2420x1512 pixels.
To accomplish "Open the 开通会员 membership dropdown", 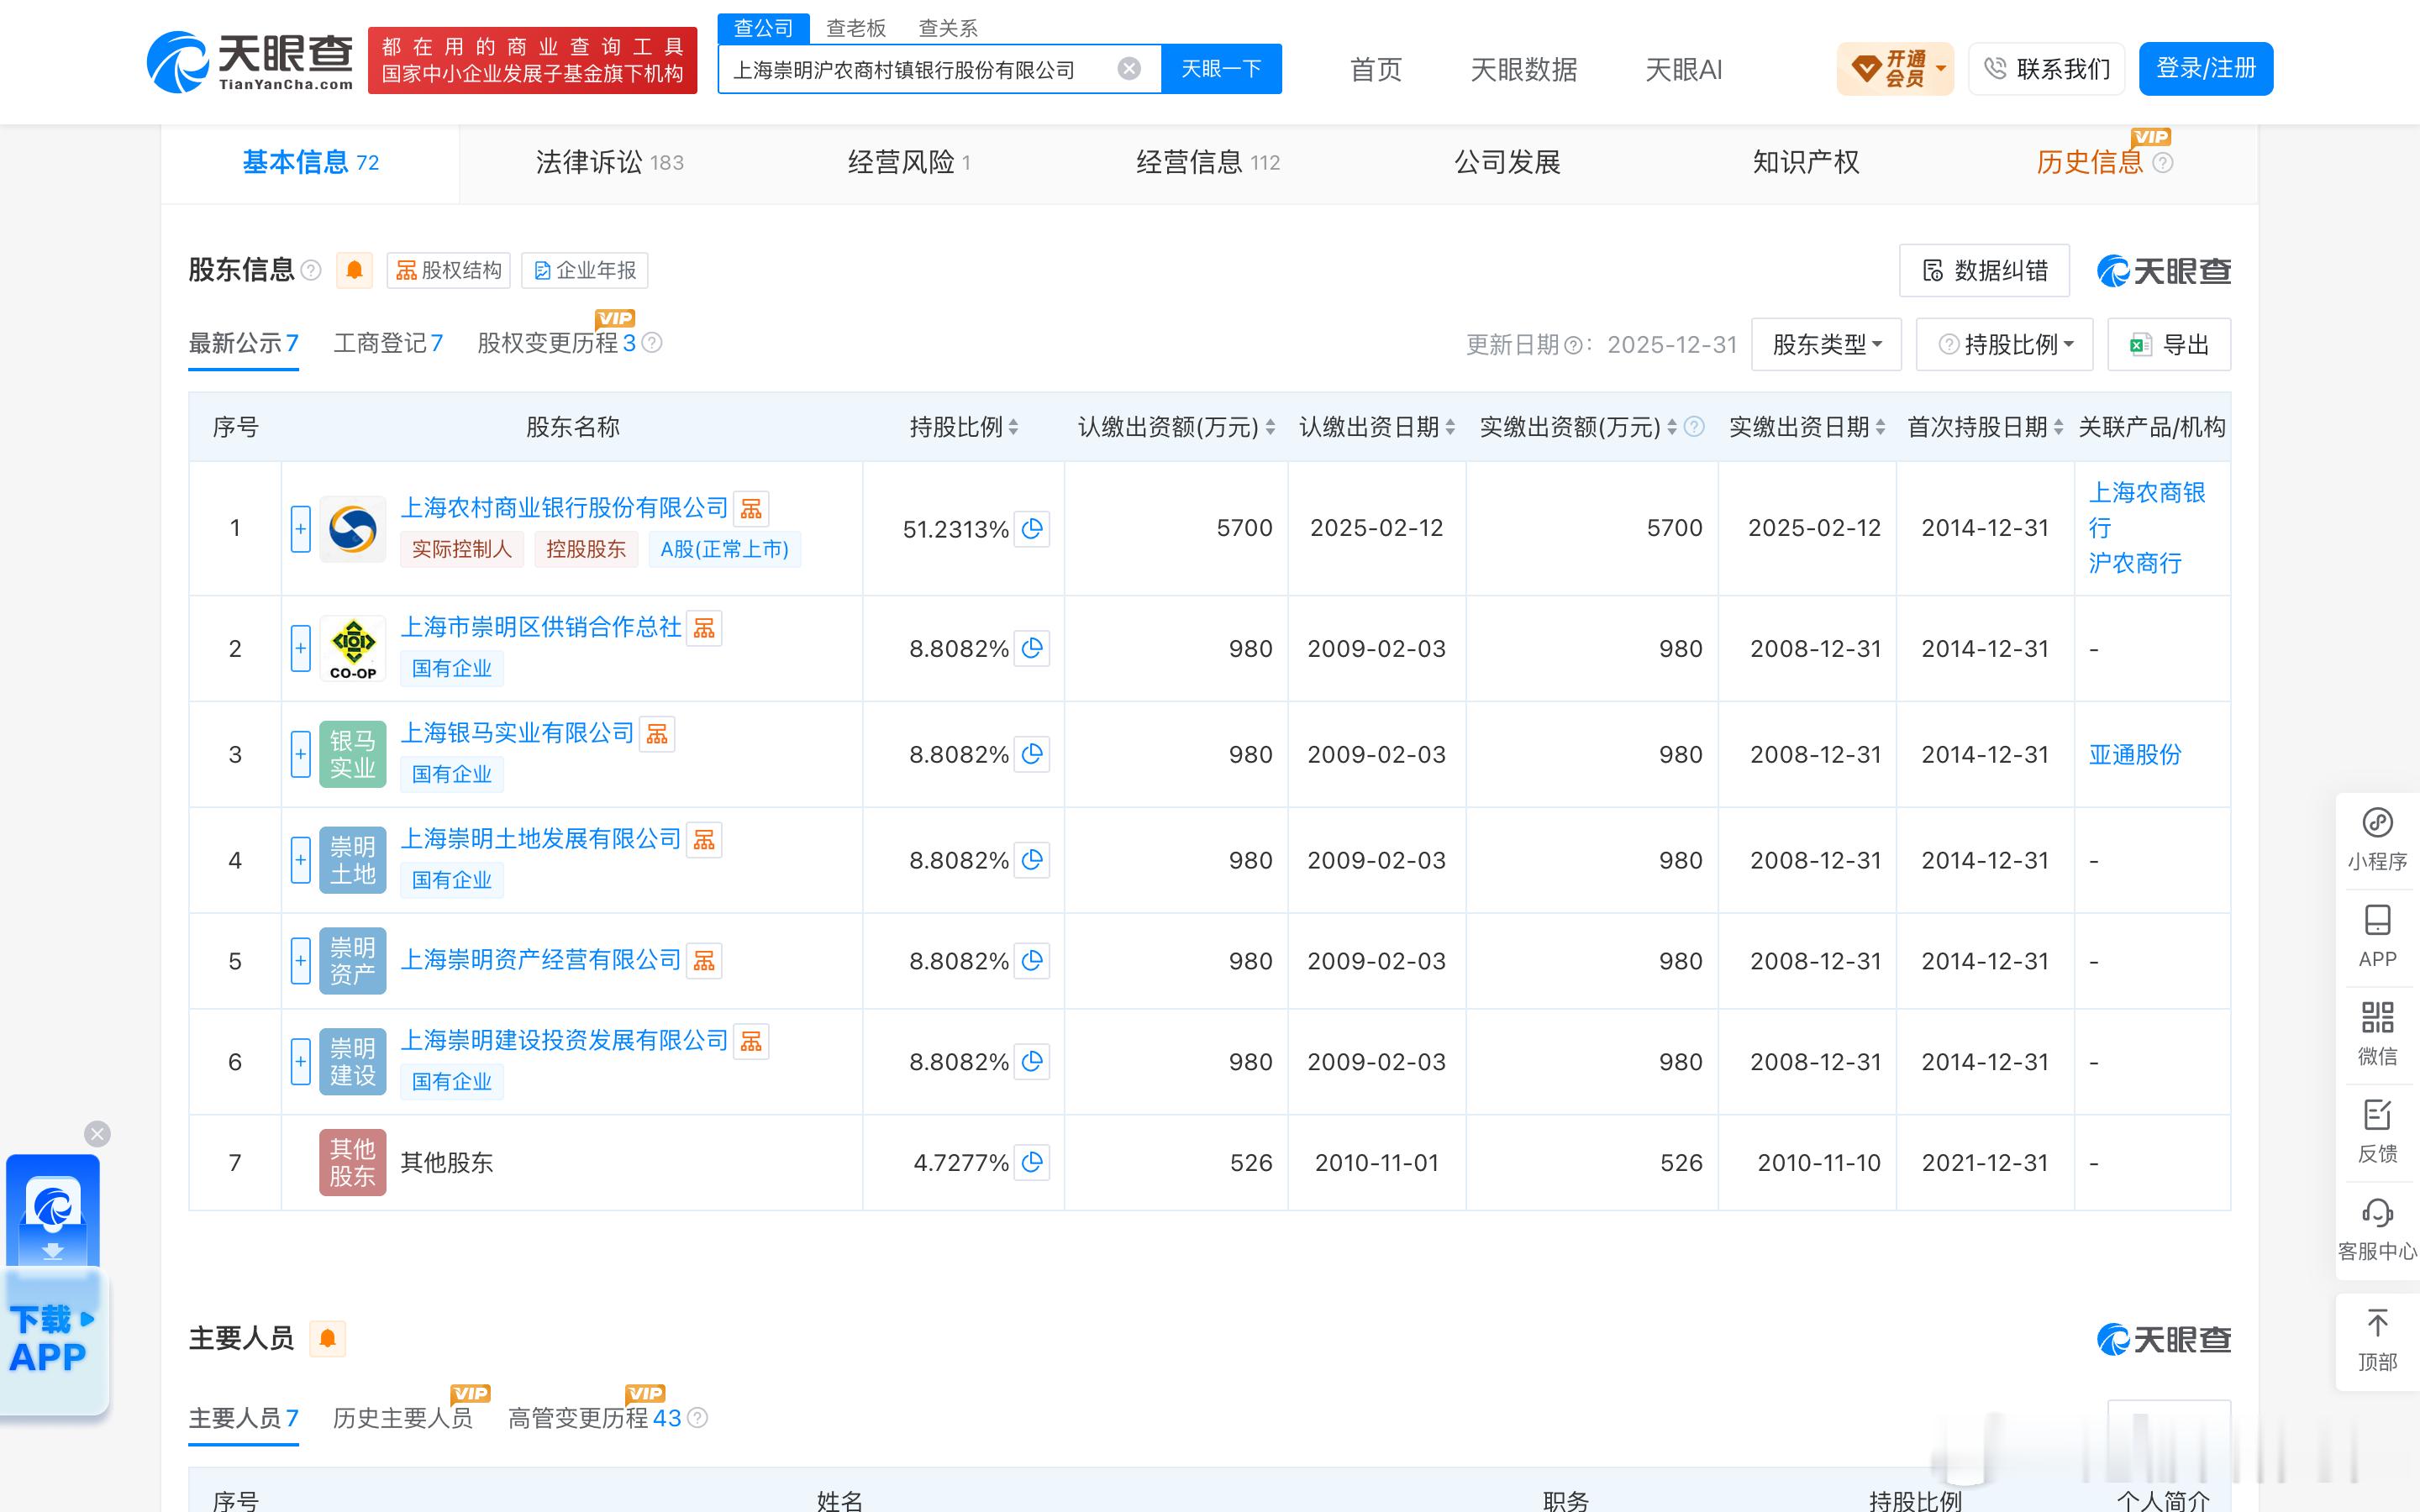I will (1895, 69).
